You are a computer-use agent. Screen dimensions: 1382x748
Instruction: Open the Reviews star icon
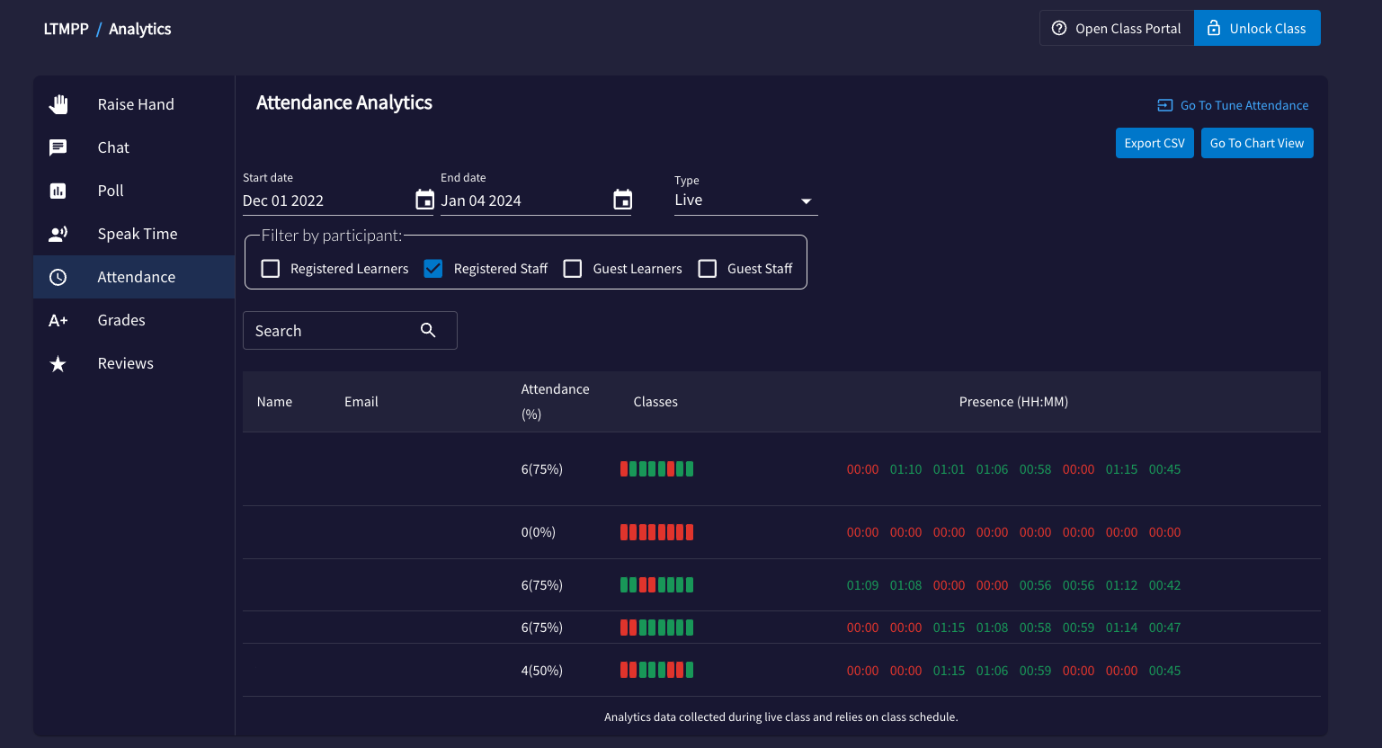coord(58,363)
